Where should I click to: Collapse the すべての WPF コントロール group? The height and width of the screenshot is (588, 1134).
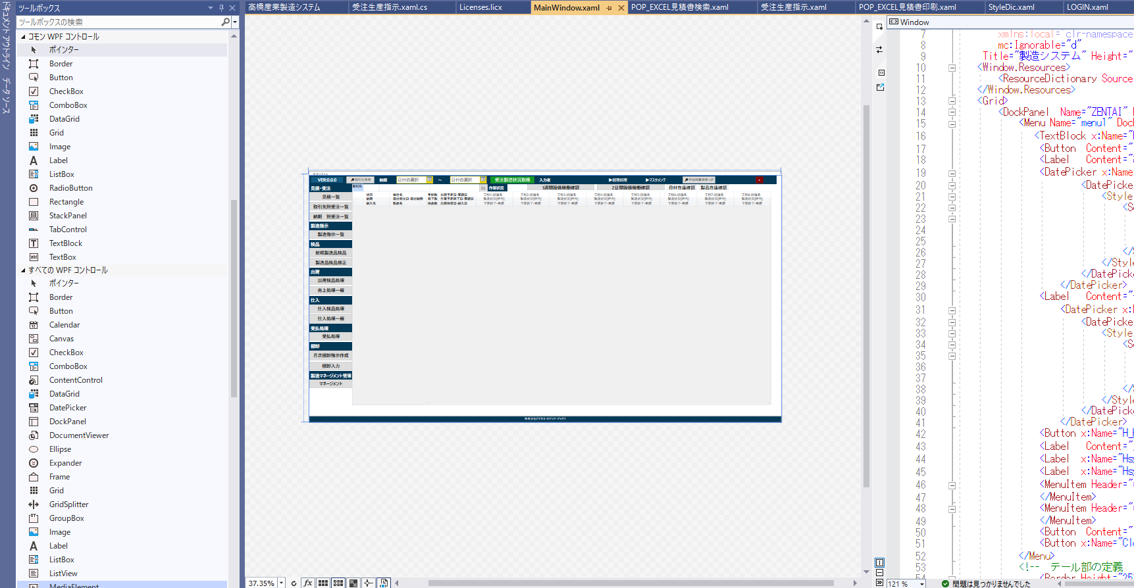[x=23, y=270]
